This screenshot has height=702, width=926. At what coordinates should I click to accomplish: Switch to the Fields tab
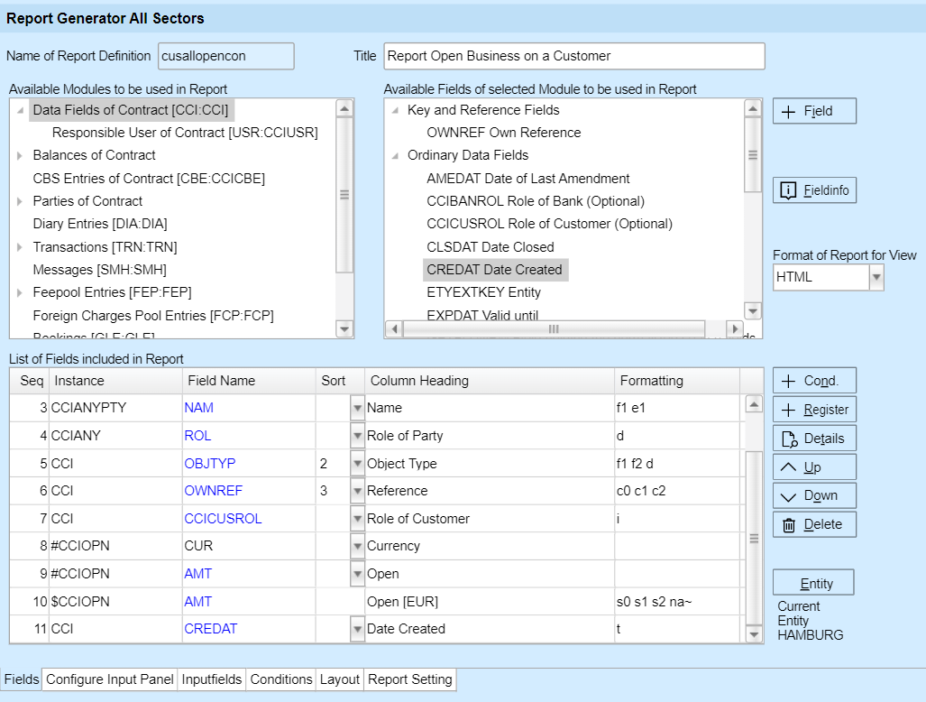tap(22, 679)
